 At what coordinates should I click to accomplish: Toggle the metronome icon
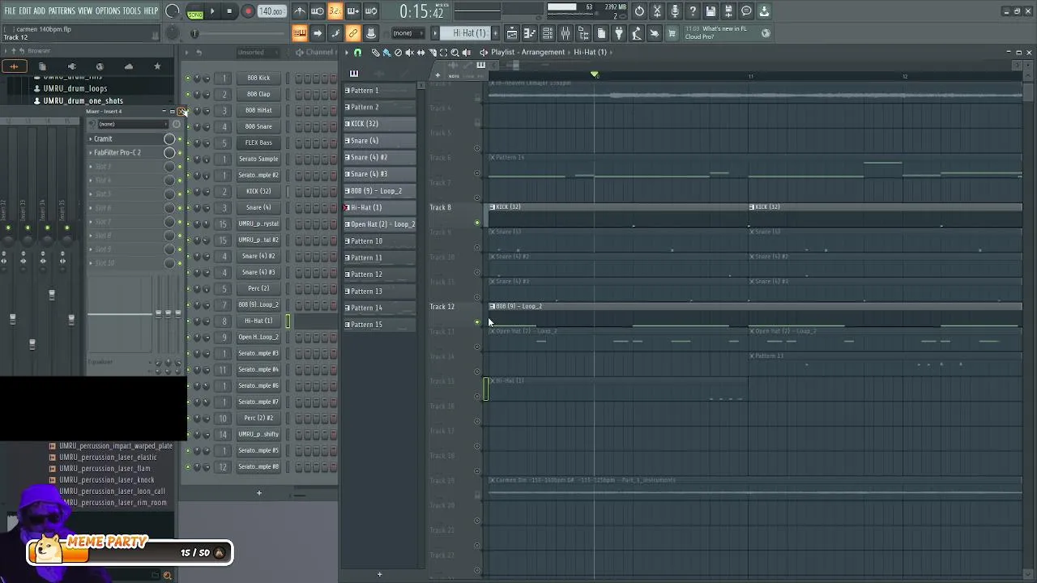point(300,11)
